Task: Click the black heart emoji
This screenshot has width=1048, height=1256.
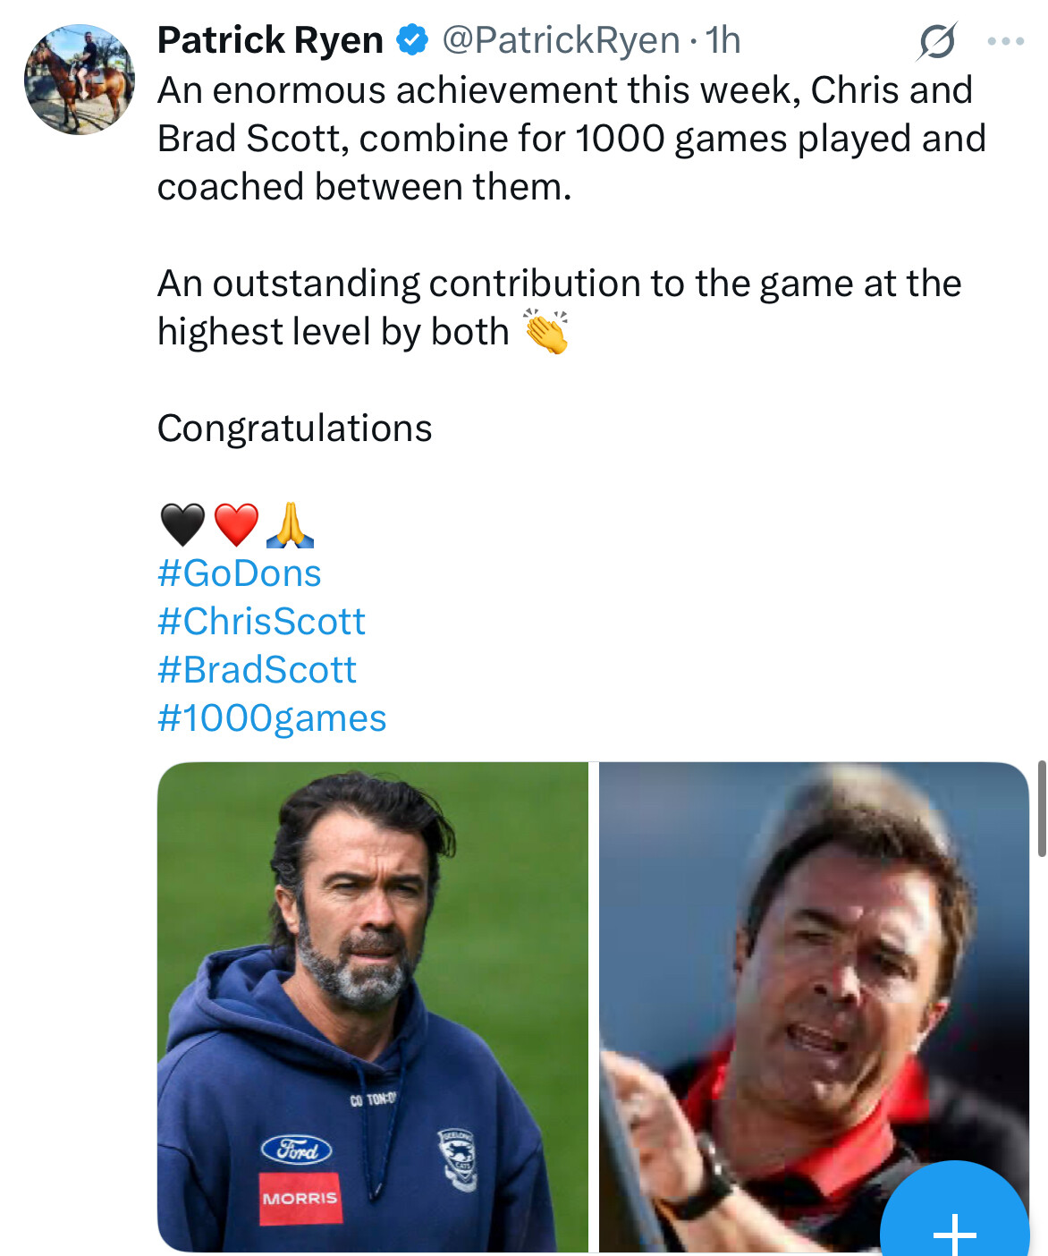Action: (182, 525)
